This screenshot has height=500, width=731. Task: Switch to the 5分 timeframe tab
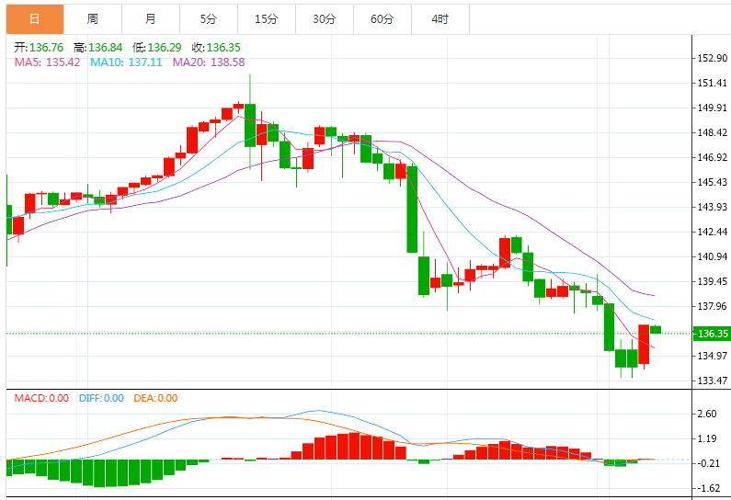[x=209, y=19]
